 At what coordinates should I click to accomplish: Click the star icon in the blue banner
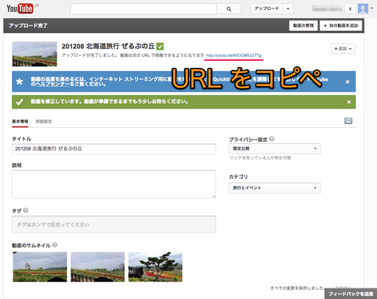pyautogui.click(x=20, y=81)
